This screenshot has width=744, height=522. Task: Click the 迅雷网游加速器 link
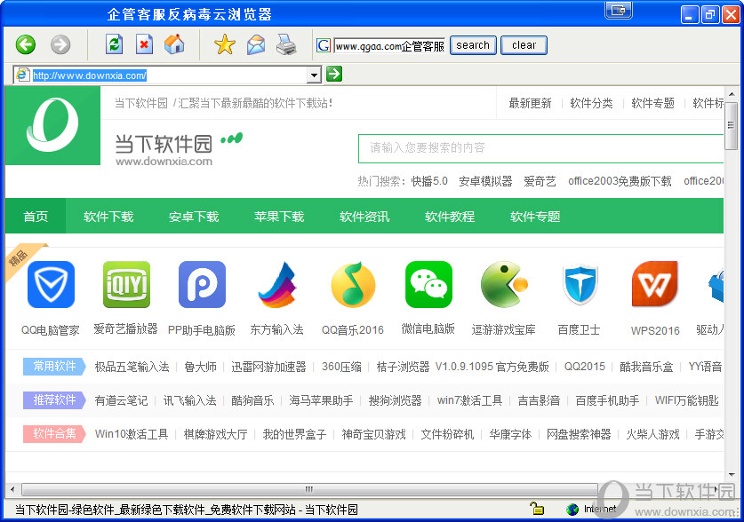(x=268, y=366)
